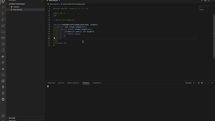
Task: Switch to the OUTPUT panel tab
Action: coord(61,83)
